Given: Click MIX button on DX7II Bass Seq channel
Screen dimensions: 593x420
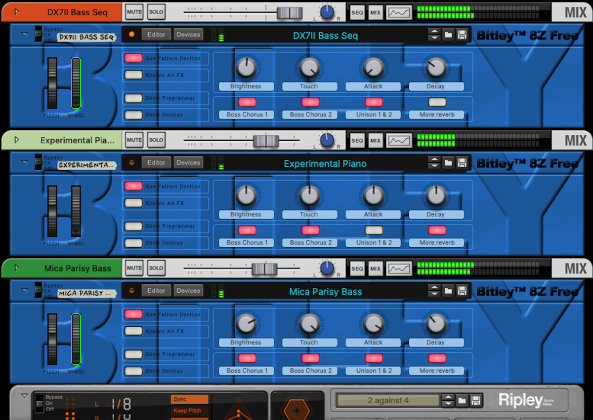Looking at the screenshot, I should (375, 12).
